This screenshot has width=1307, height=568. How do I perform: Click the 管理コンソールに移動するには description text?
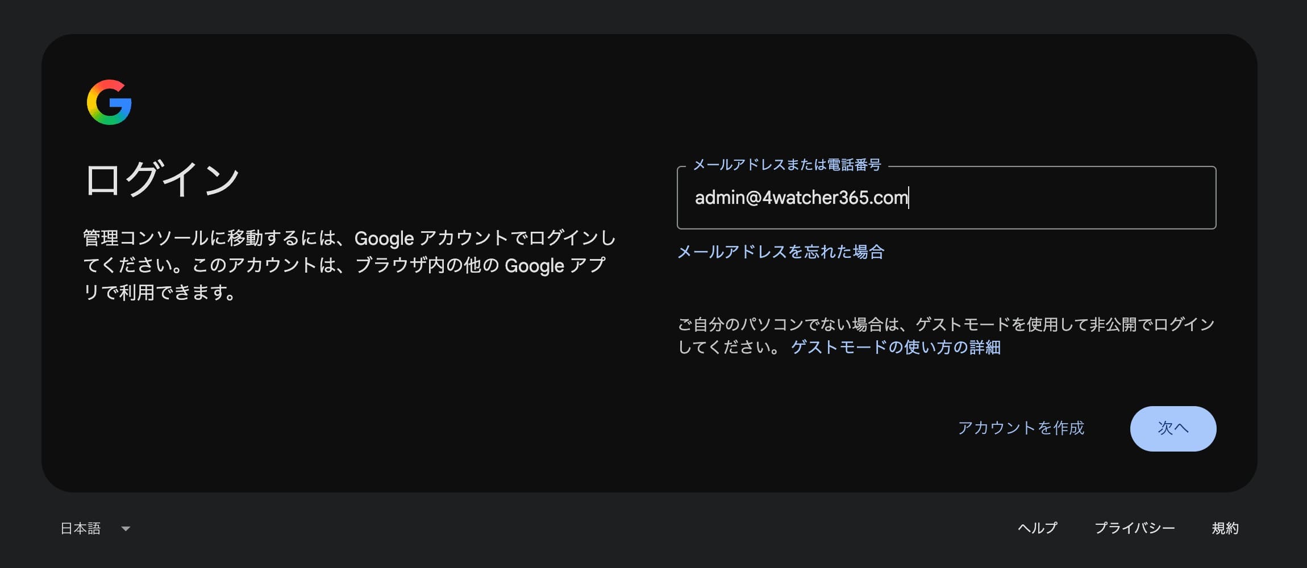pos(349,265)
